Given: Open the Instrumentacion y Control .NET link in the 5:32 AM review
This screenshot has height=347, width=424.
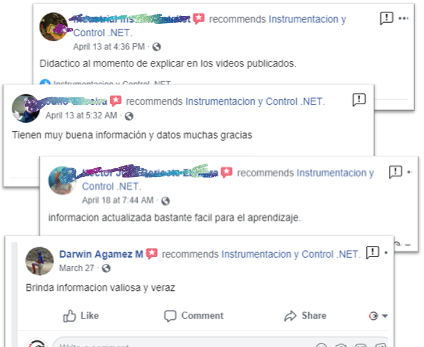Looking at the screenshot, I should click(x=255, y=101).
